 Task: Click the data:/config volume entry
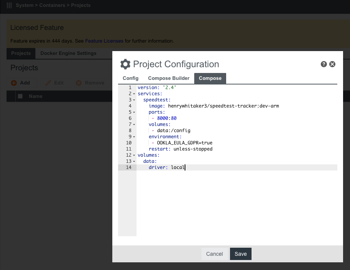(174, 131)
